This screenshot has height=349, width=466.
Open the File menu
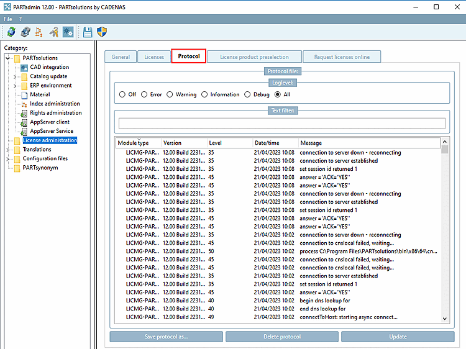8,19
